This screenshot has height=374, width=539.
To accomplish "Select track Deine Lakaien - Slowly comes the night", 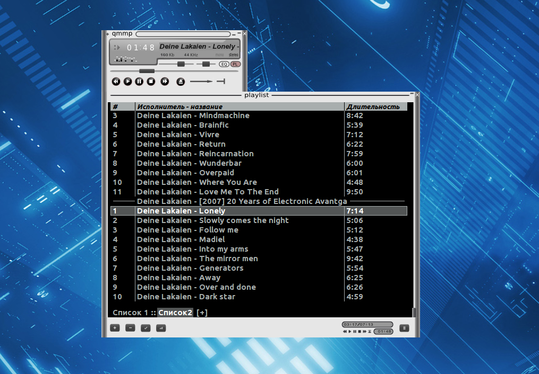I will click(259, 220).
